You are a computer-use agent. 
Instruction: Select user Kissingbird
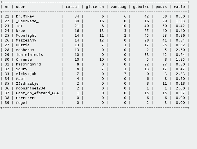pos(28,64)
